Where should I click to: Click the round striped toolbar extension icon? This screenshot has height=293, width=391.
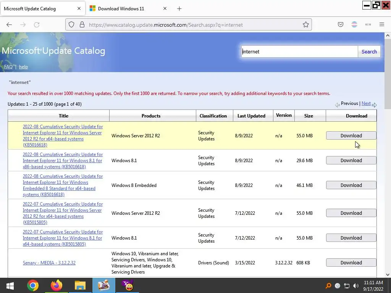(354, 24)
